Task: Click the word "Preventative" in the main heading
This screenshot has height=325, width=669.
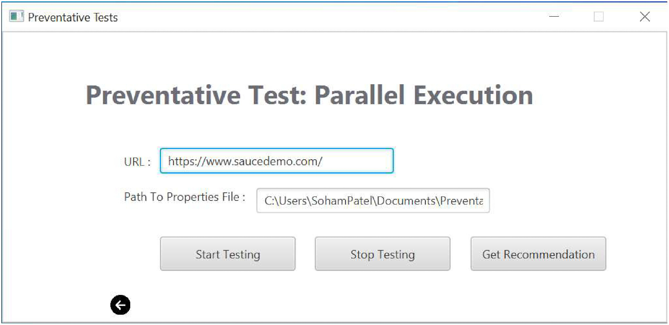Action: (163, 96)
